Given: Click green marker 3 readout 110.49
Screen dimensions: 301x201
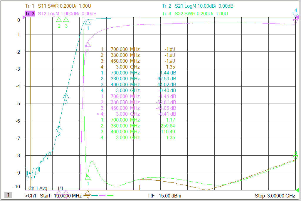Looking at the screenshot, I should (168, 132).
